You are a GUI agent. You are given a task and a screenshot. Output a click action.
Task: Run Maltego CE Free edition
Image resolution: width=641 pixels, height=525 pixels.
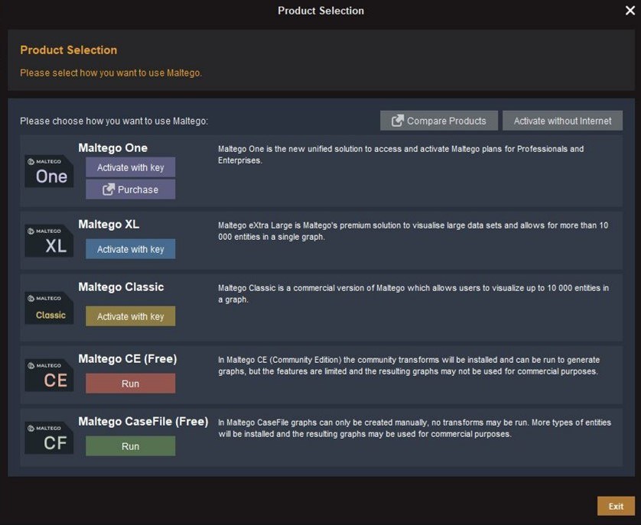pos(130,384)
